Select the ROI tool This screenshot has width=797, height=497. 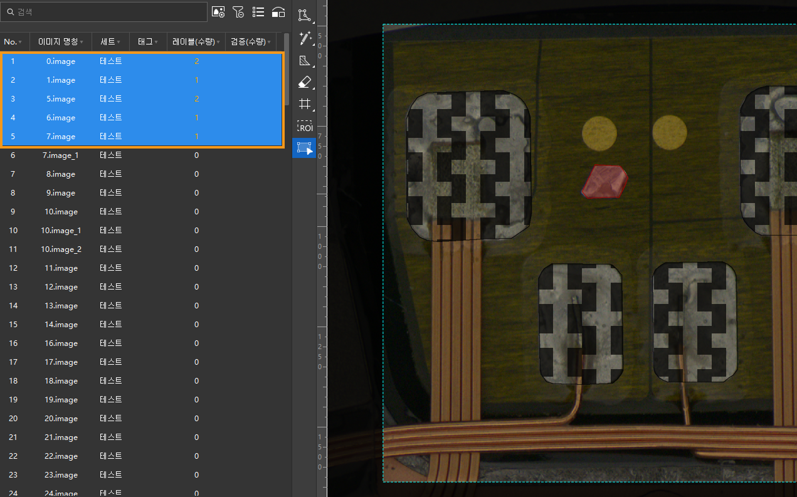pyautogui.click(x=305, y=127)
